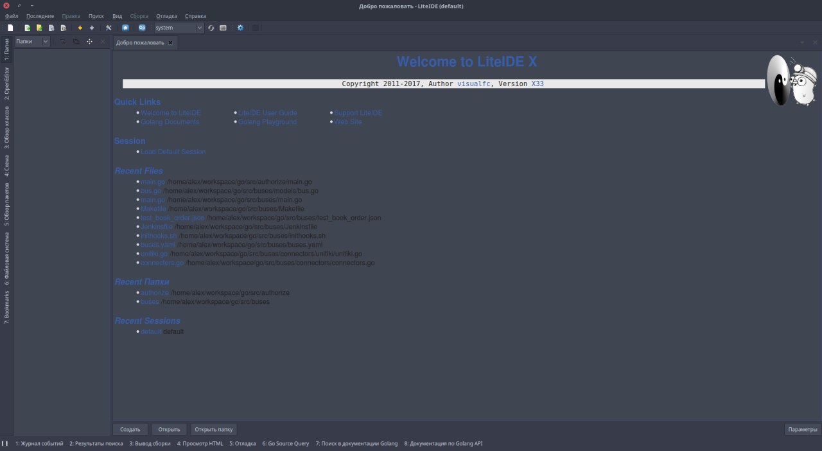Open recent file bus.go
Viewport: 822px width, 451px height.
point(151,191)
